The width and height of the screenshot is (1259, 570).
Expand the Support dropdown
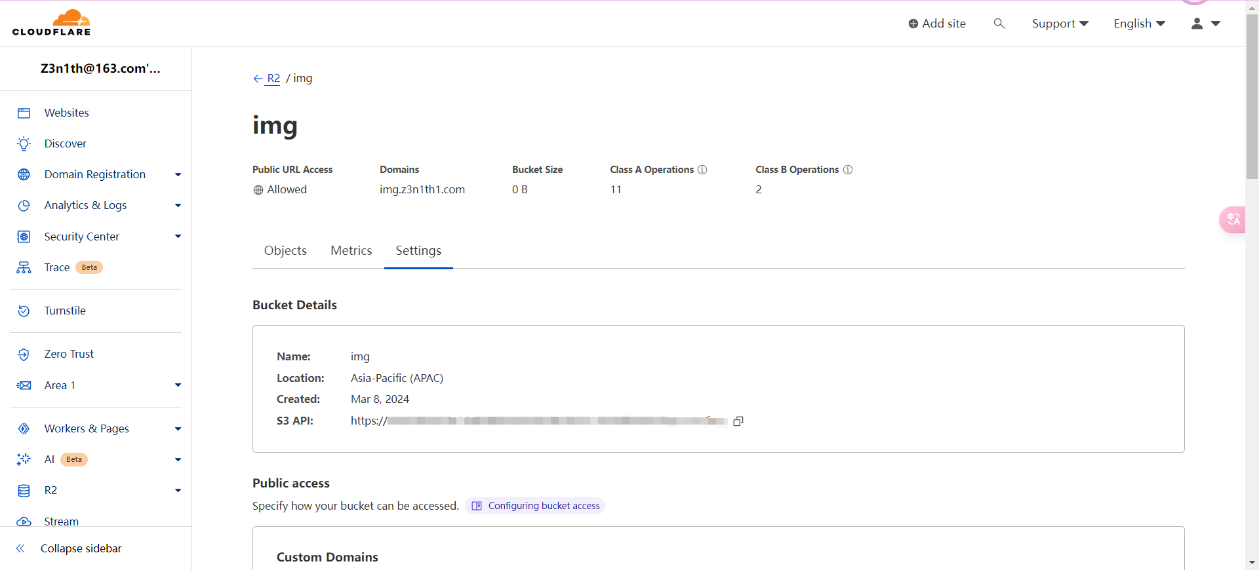pos(1060,24)
